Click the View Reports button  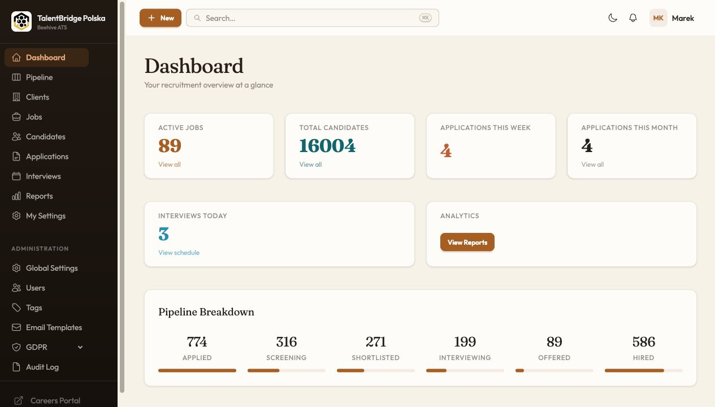(467, 243)
